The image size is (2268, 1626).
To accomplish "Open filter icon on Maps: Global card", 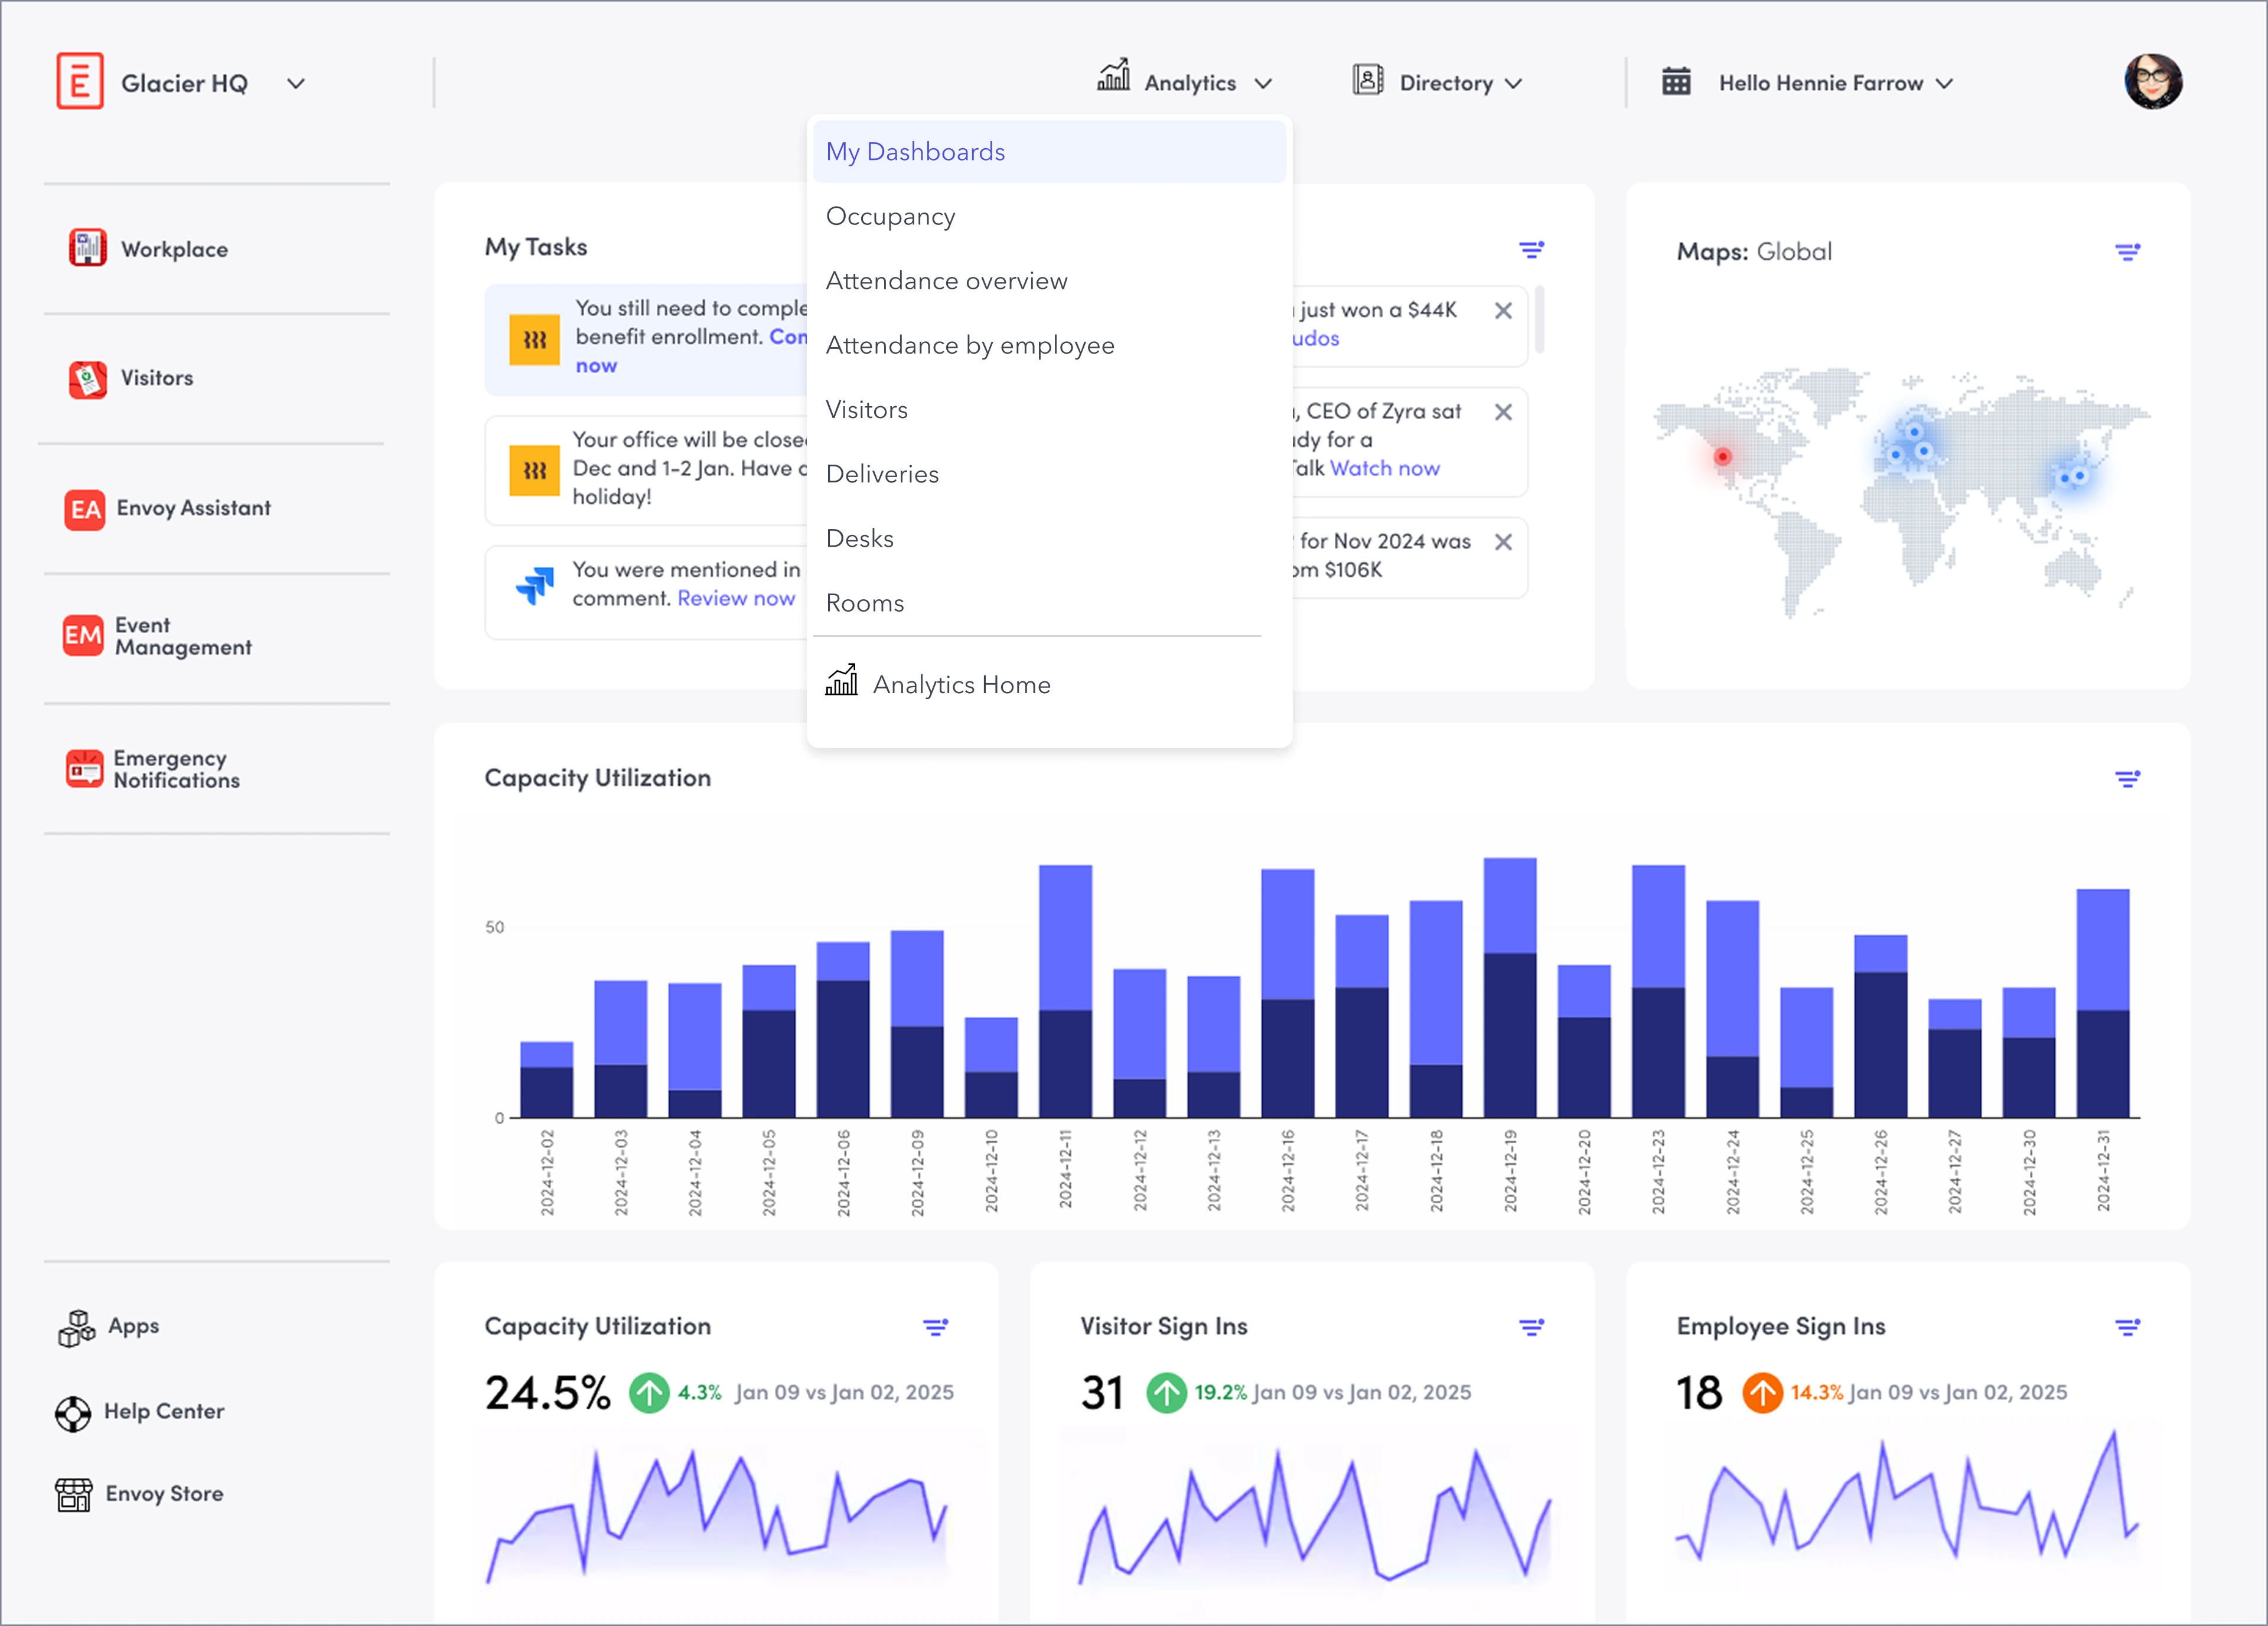I will (2127, 252).
